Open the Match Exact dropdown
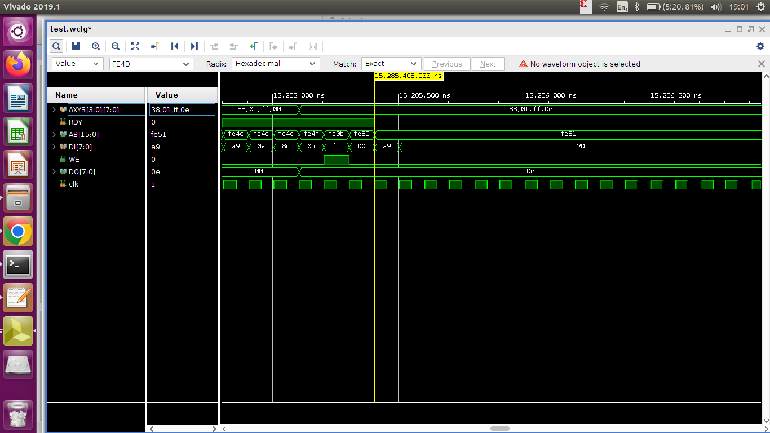 coord(391,64)
